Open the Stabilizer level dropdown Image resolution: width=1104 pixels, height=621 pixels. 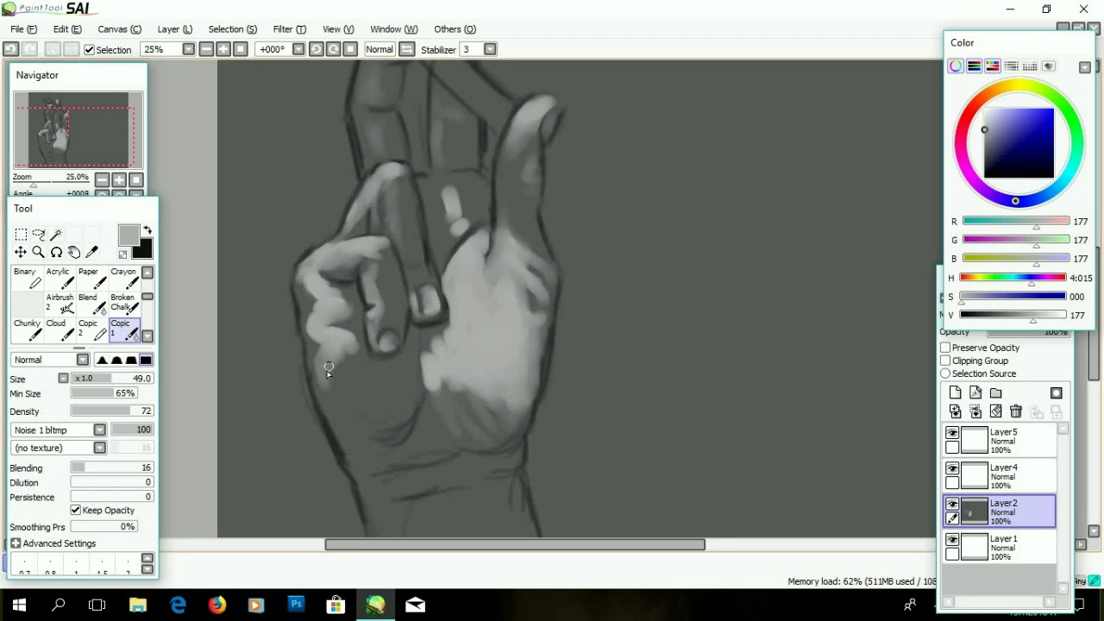click(x=490, y=49)
